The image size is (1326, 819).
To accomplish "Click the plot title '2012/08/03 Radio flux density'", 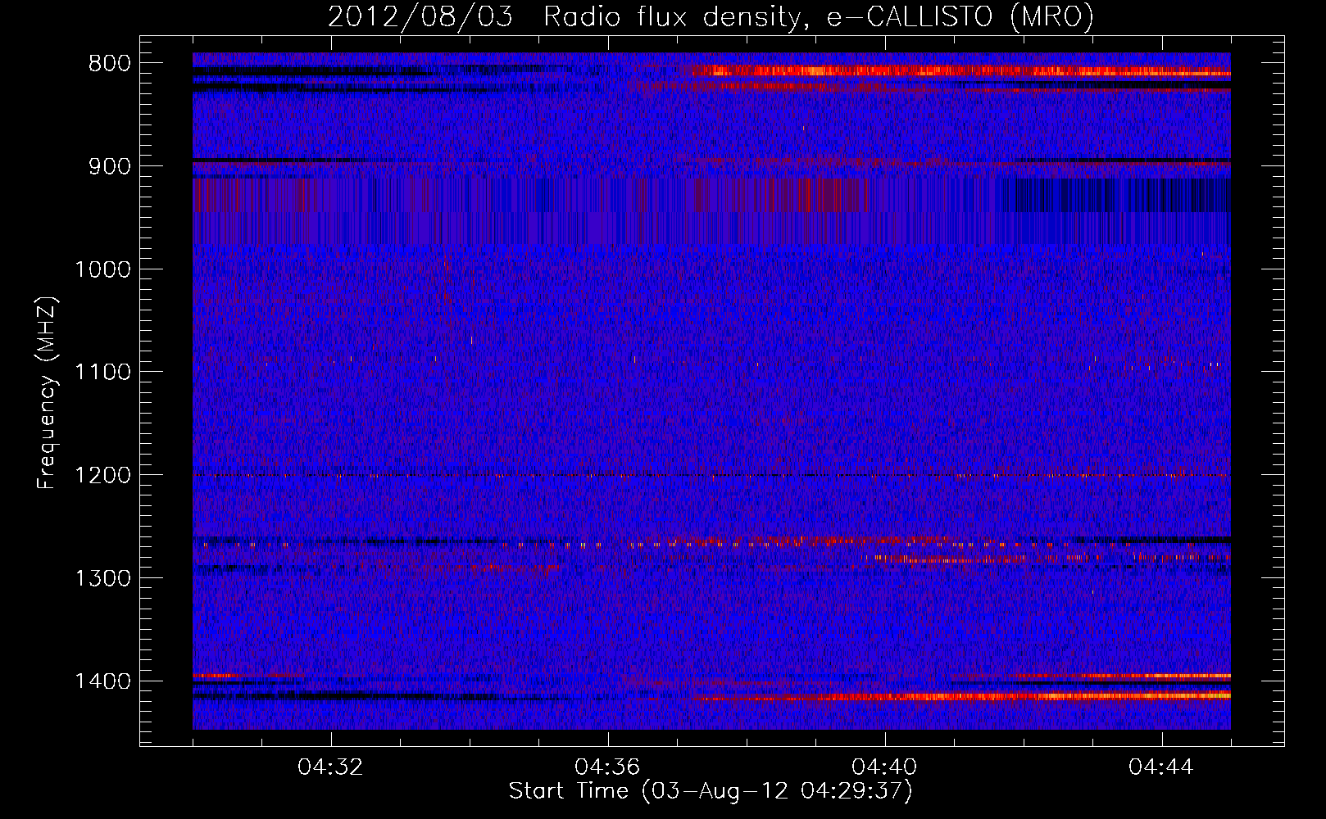I will click(x=711, y=16).
